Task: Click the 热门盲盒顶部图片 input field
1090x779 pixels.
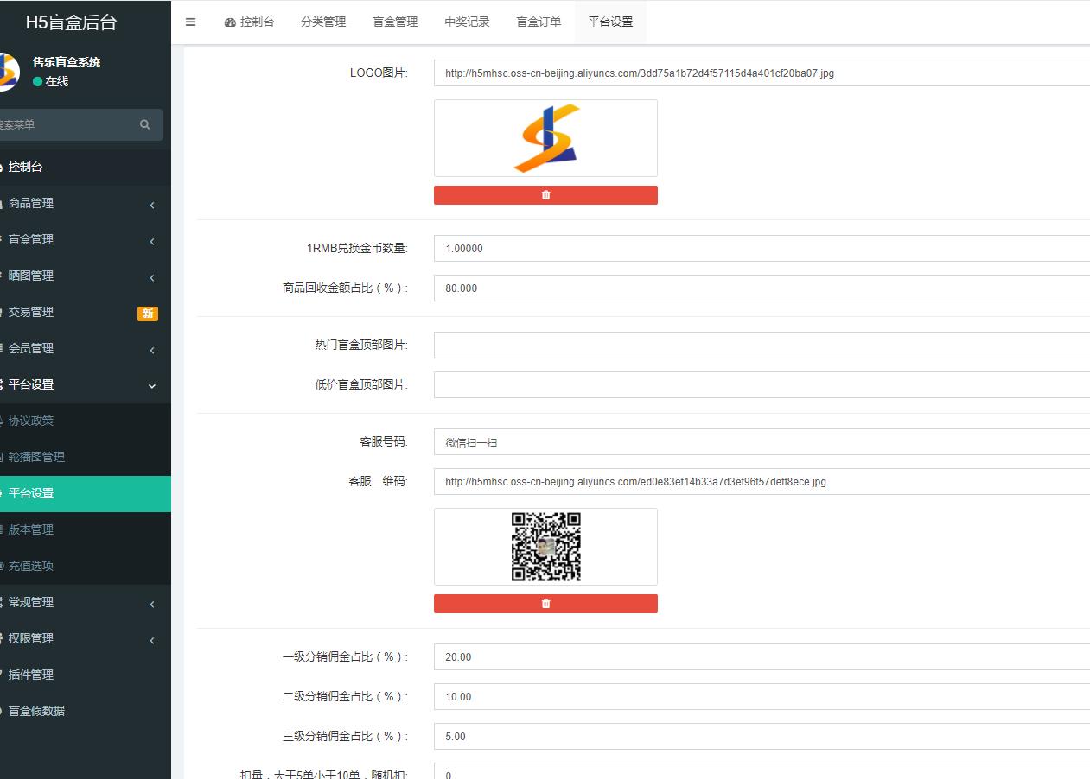Action: [x=762, y=345]
